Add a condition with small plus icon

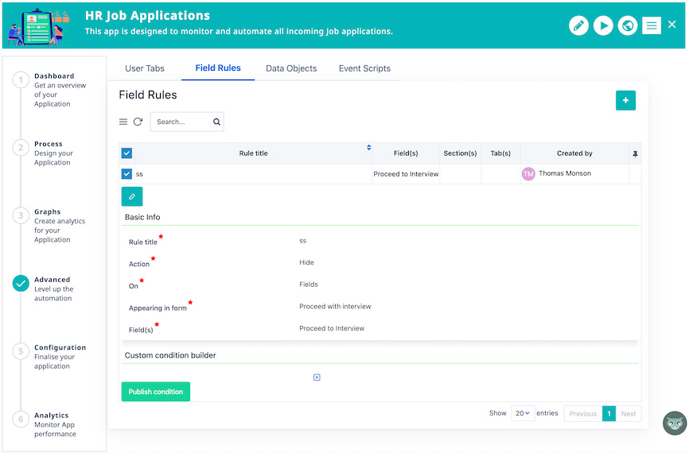[x=317, y=377]
